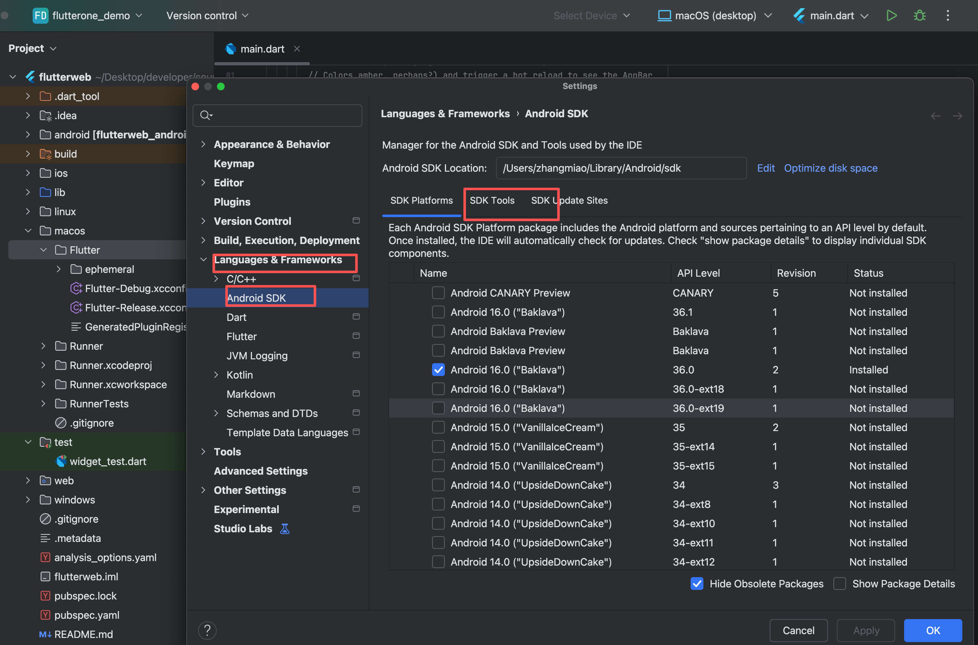Click the OK button

coord(933,631)
